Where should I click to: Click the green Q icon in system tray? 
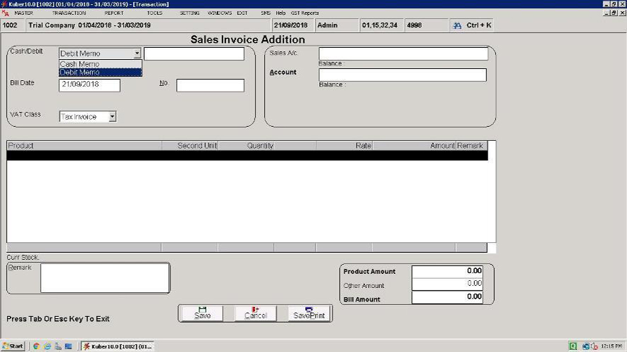pos(573,346)
